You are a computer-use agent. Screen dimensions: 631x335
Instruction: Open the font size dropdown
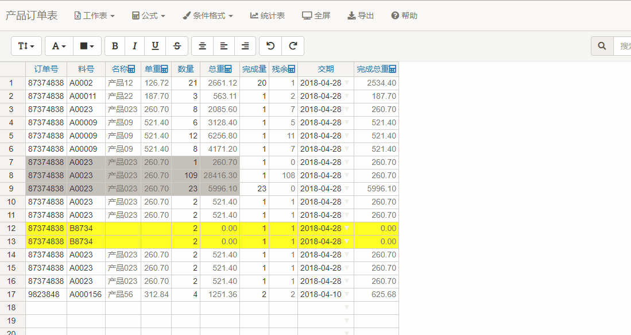[x=26, y=46]
